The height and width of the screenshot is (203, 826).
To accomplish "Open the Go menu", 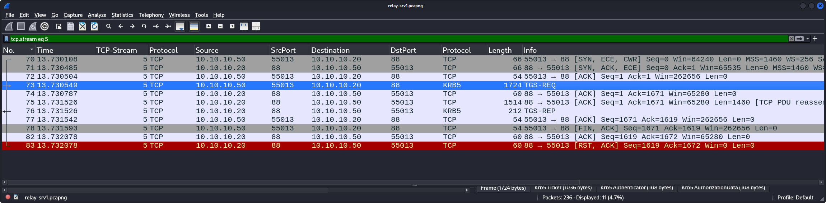I will 55,15.
